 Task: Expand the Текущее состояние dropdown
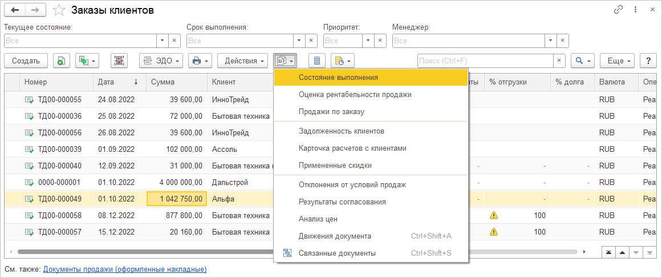[162, 41]
